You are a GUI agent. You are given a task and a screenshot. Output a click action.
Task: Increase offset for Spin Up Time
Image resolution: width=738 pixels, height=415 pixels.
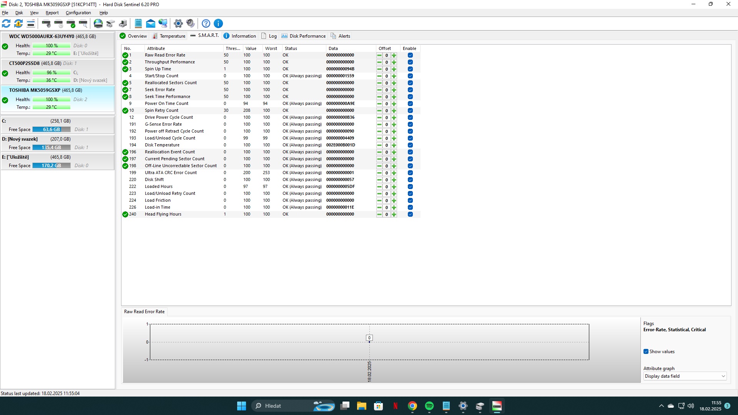(x=394, y=69)
